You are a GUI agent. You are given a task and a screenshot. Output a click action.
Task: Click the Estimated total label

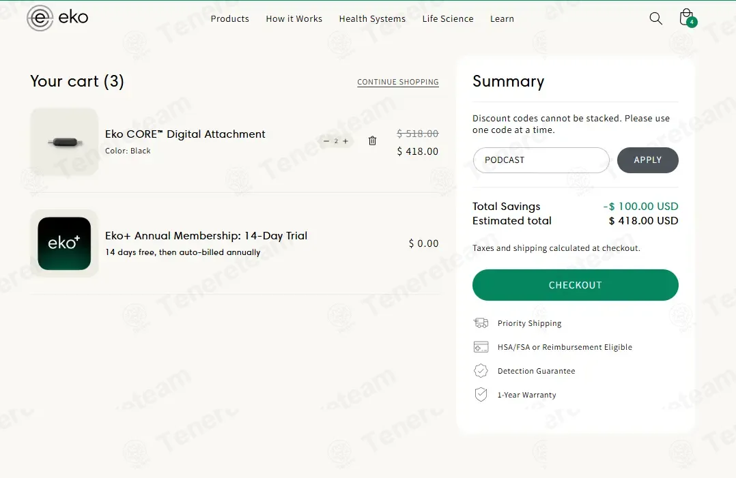pyautogui.click(x=511, y=221)
